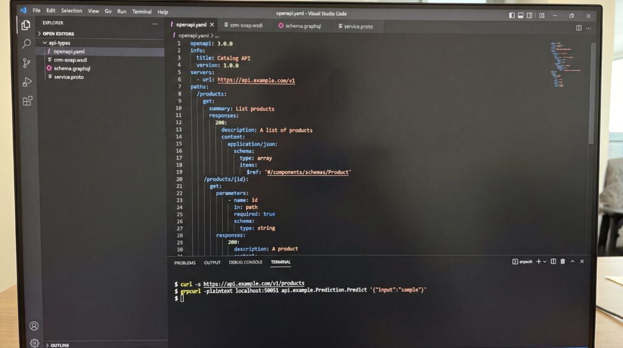The image size is (623, 348).
Task: Open the File menu
Action: click(37, 10)
